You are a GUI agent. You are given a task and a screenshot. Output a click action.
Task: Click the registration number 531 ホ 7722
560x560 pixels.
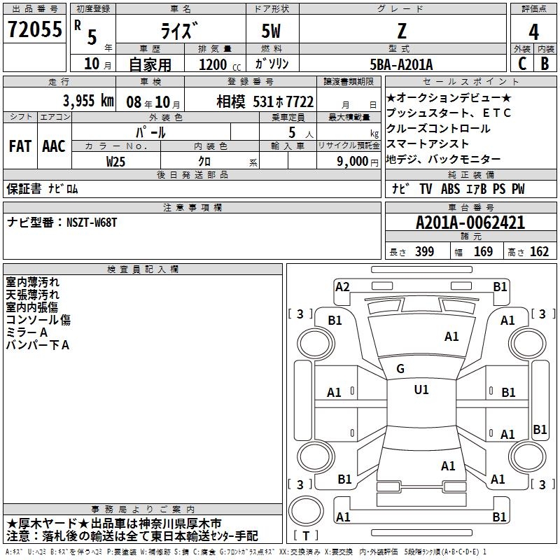pyautogui.click(x=283, y=101)
